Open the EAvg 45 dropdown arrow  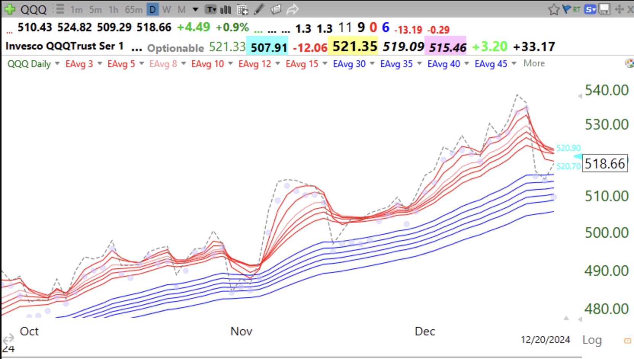514,64
